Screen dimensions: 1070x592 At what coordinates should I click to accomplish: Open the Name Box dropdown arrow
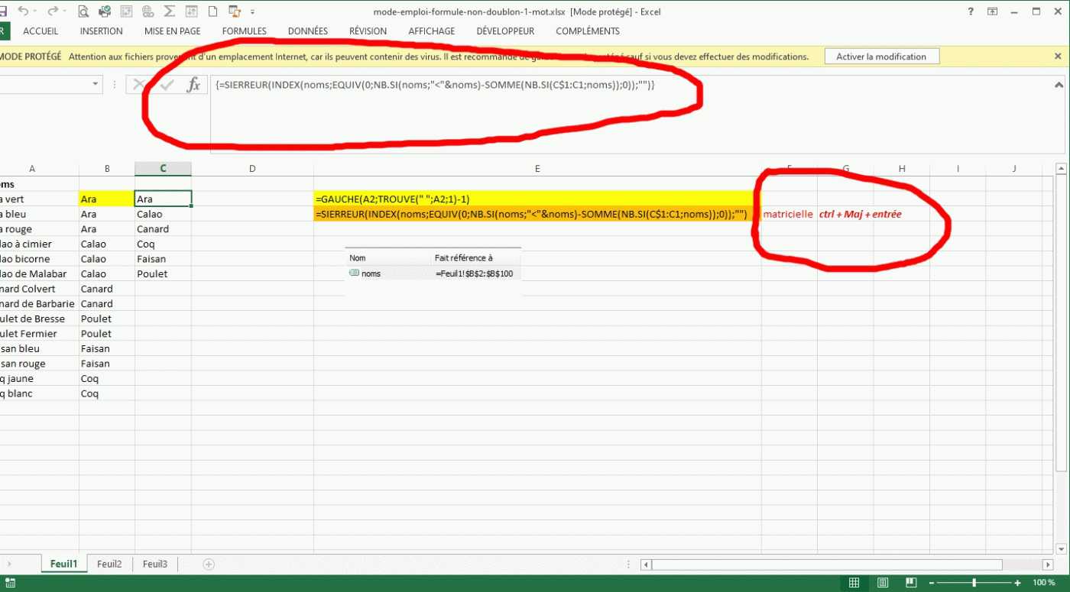(96, 85)
